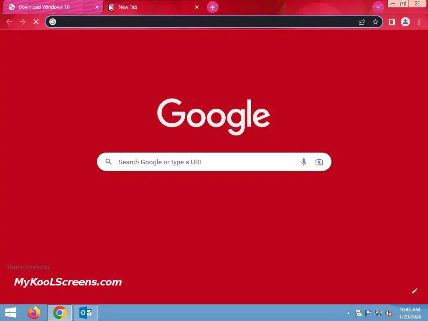428x321 pixels.
Task: Open the Google logo
Action: pyautogui.click(x=214, y=117)
